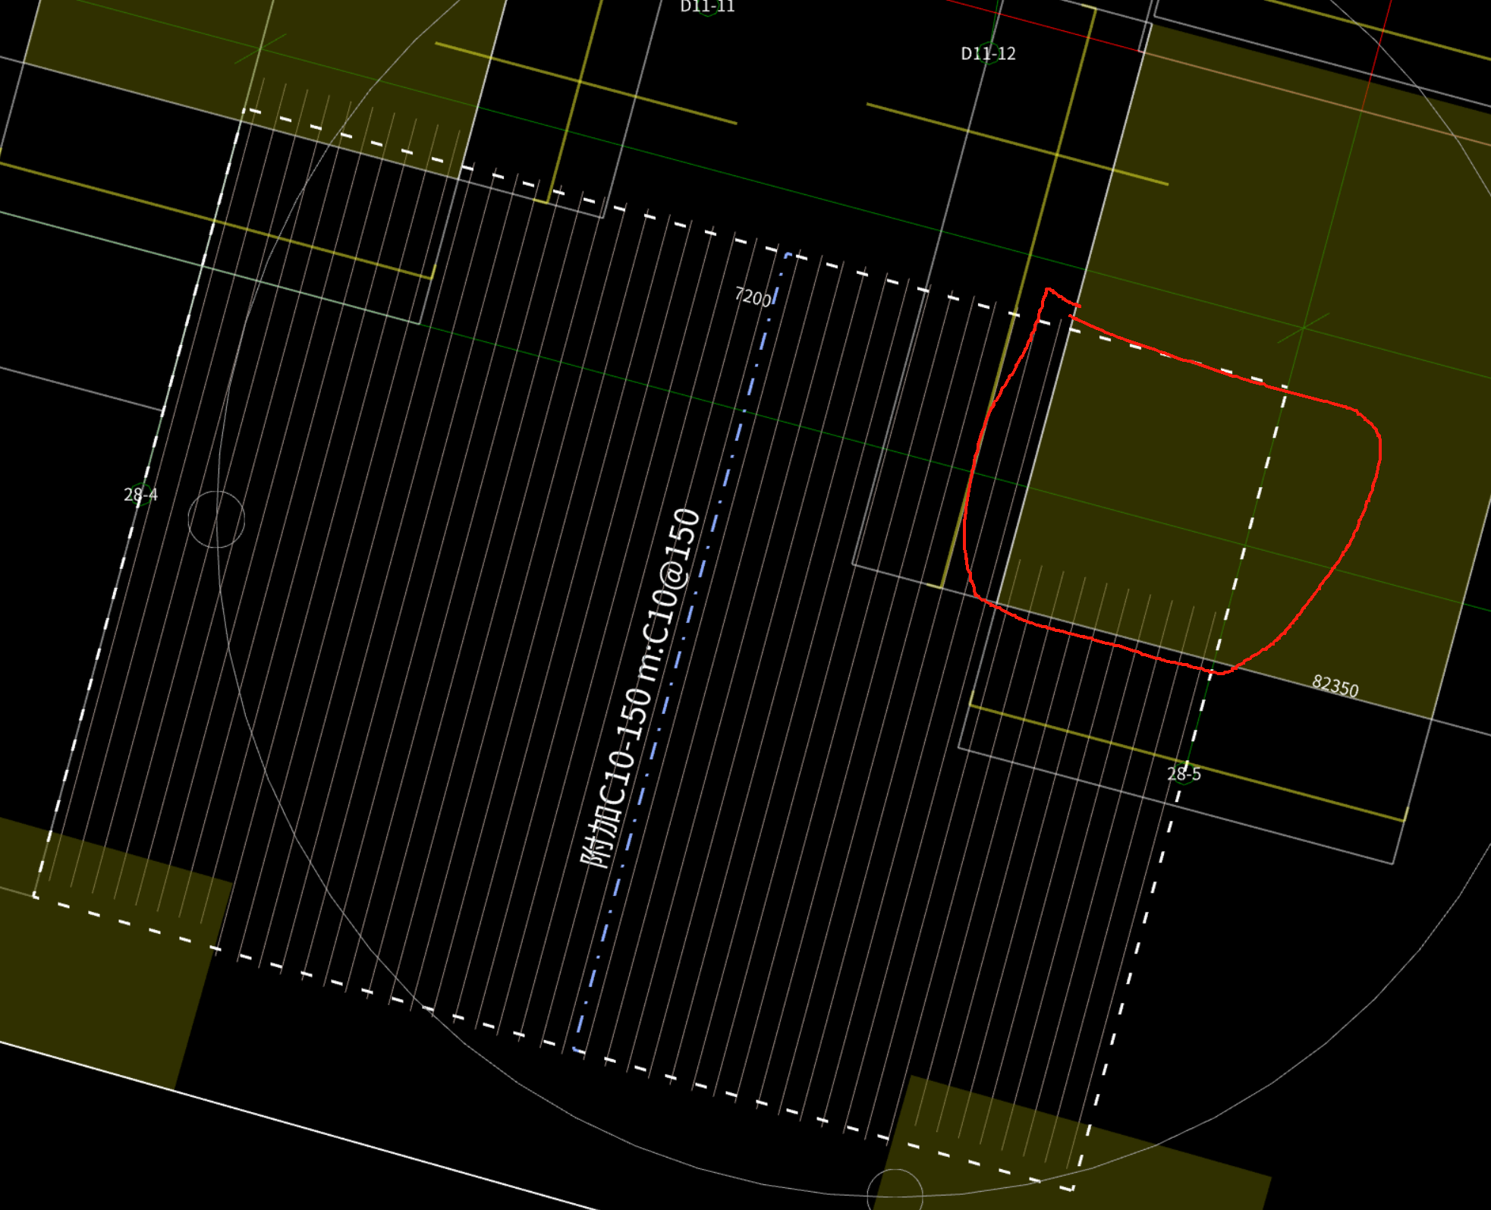Select axis label D11-11
1491x1210 pixels.
(707, 7)
